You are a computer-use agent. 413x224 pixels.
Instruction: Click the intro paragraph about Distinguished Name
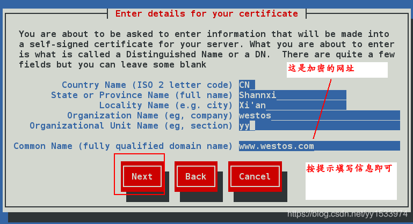pos(207,49)
